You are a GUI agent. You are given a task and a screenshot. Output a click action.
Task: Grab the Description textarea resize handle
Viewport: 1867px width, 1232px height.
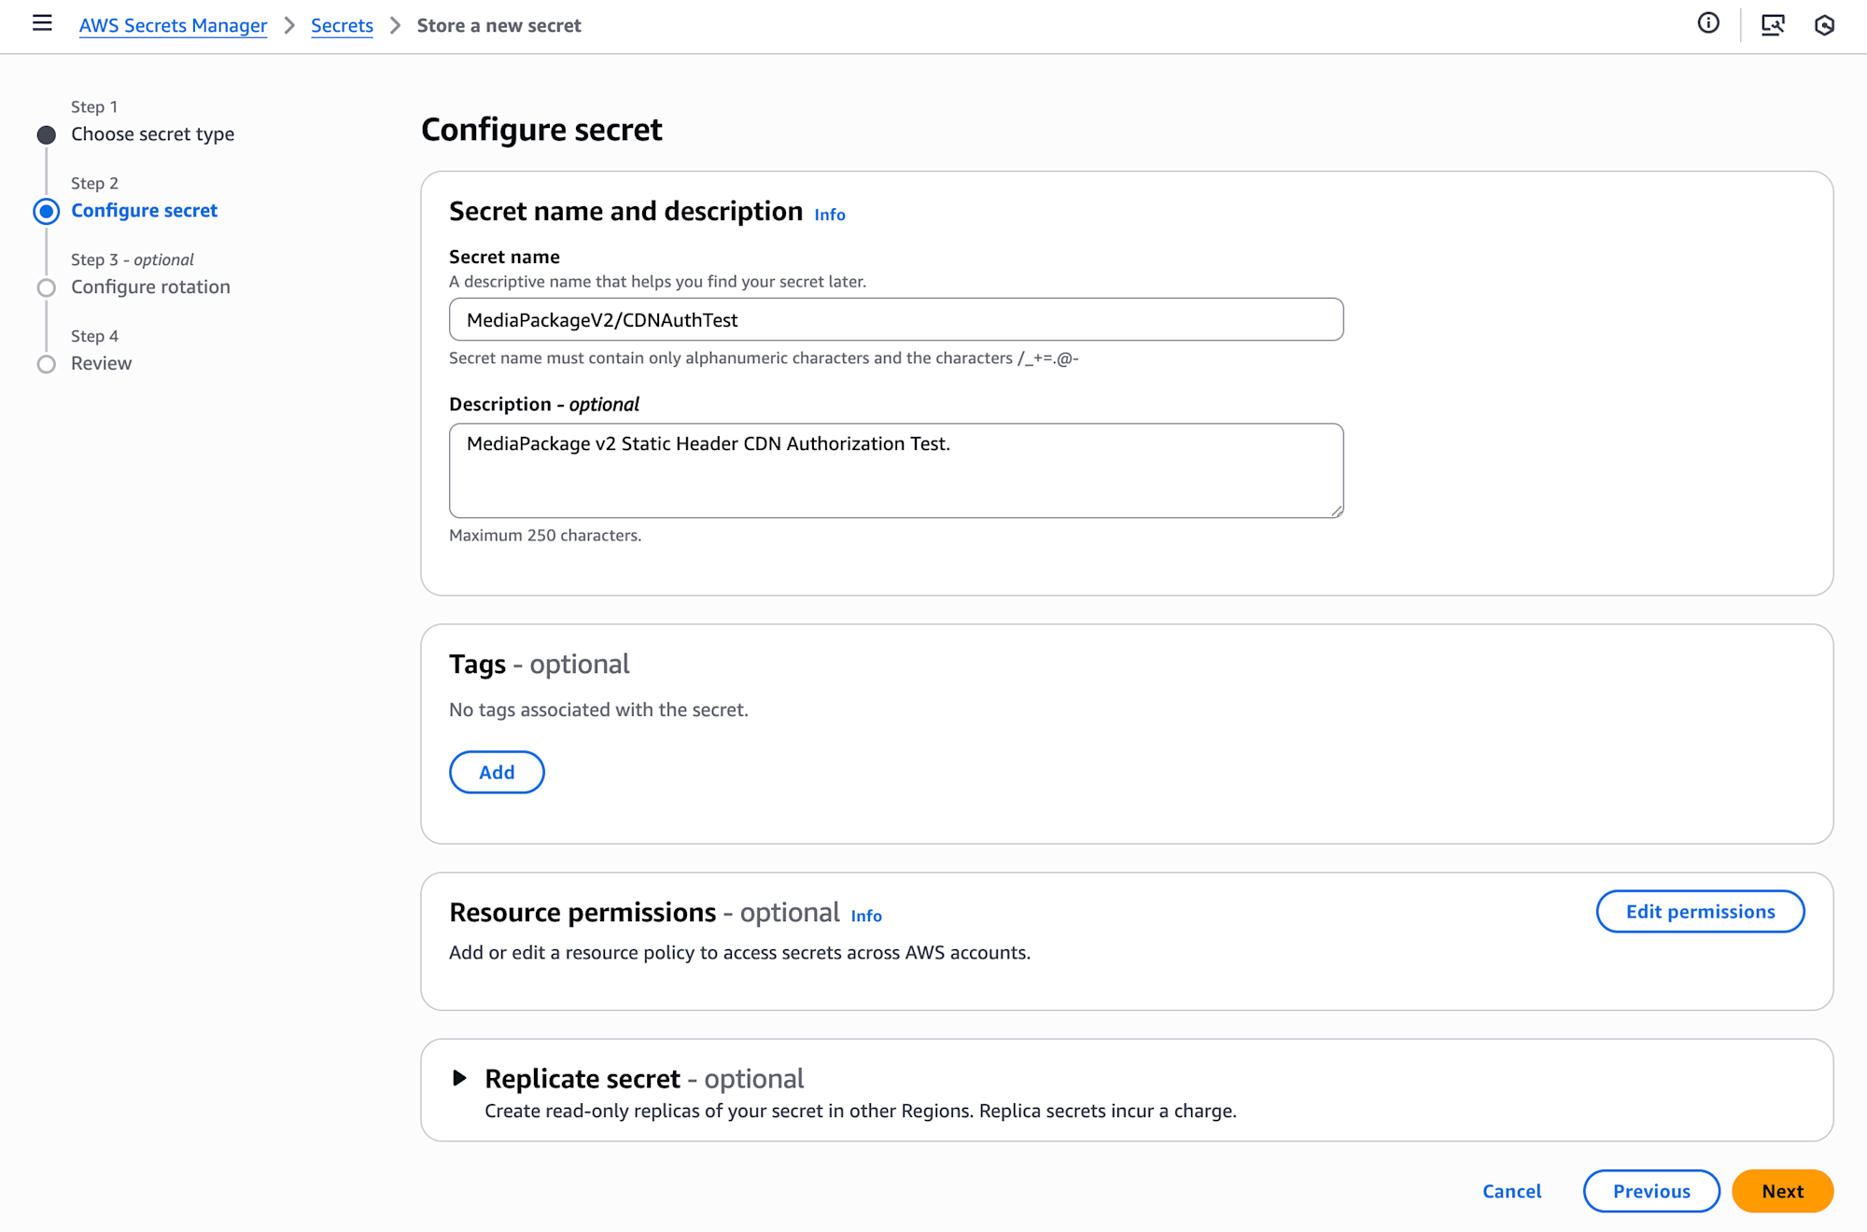point(1337,511)
